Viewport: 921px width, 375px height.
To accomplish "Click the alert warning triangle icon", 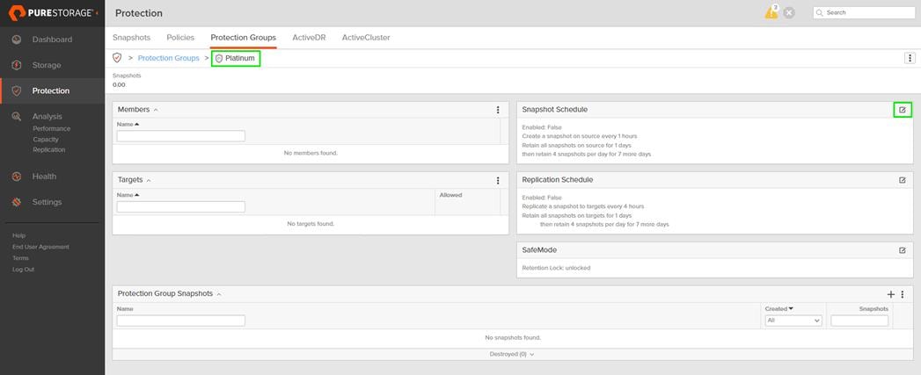I will coord(771,11).
